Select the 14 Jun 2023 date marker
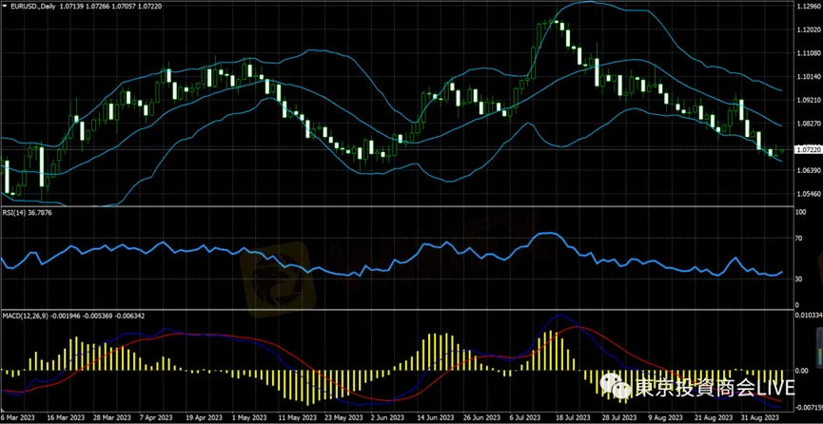 433,417
